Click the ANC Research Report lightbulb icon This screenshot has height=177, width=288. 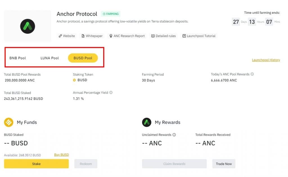coord(111,36)
